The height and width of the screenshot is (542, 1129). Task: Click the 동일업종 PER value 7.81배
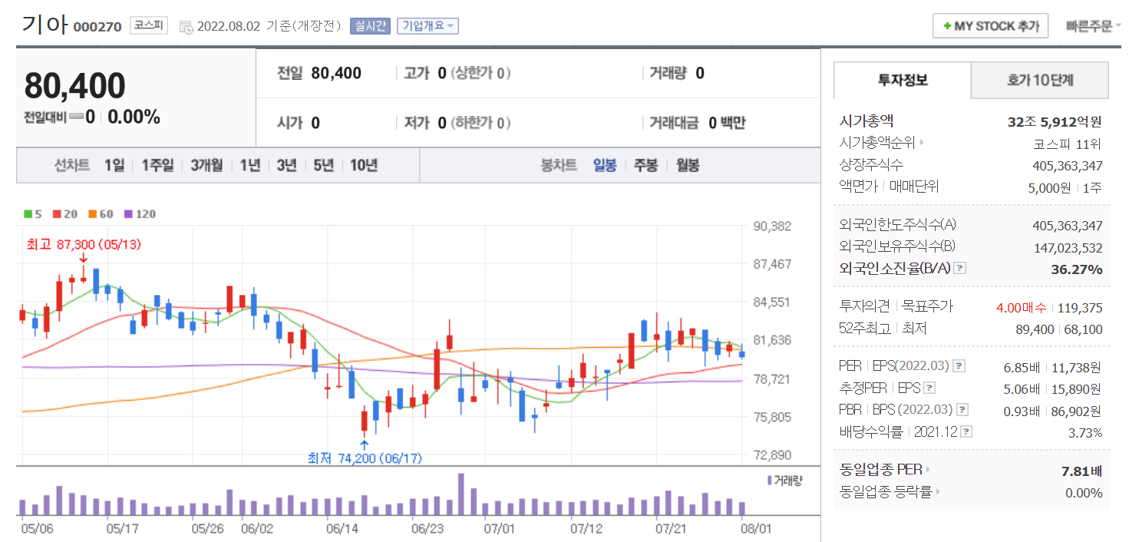click(x=1082, y=471)
